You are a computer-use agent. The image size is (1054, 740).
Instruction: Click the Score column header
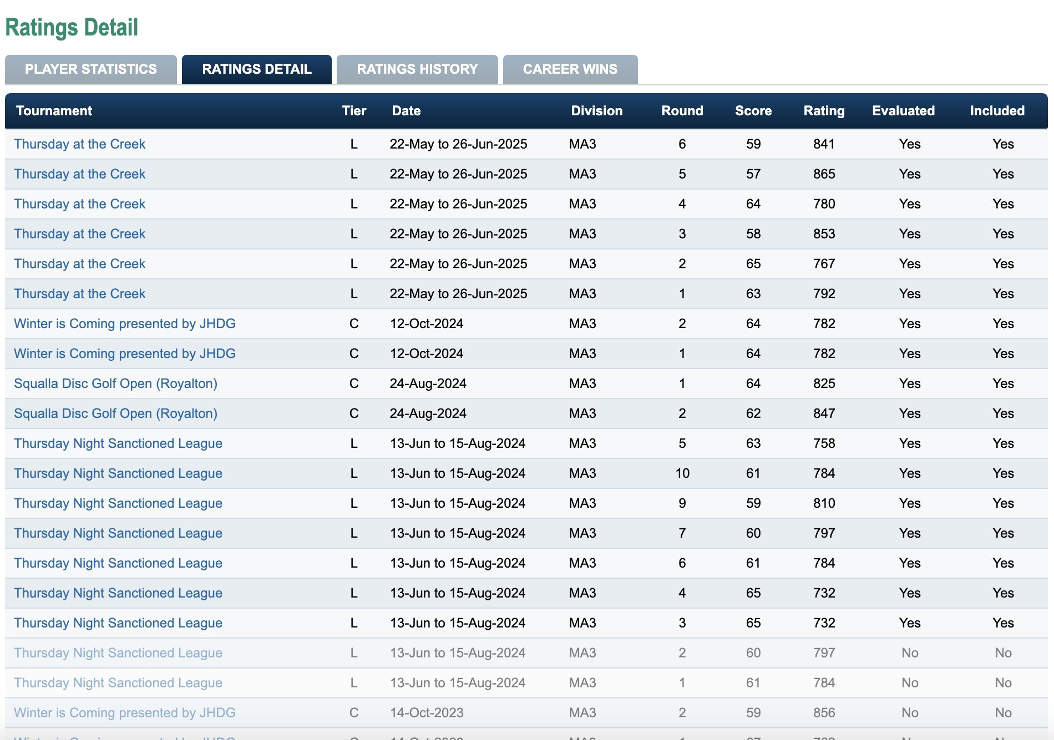coord(753,111)
